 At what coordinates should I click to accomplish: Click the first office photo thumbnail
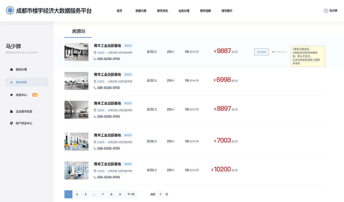coord(76,52)
